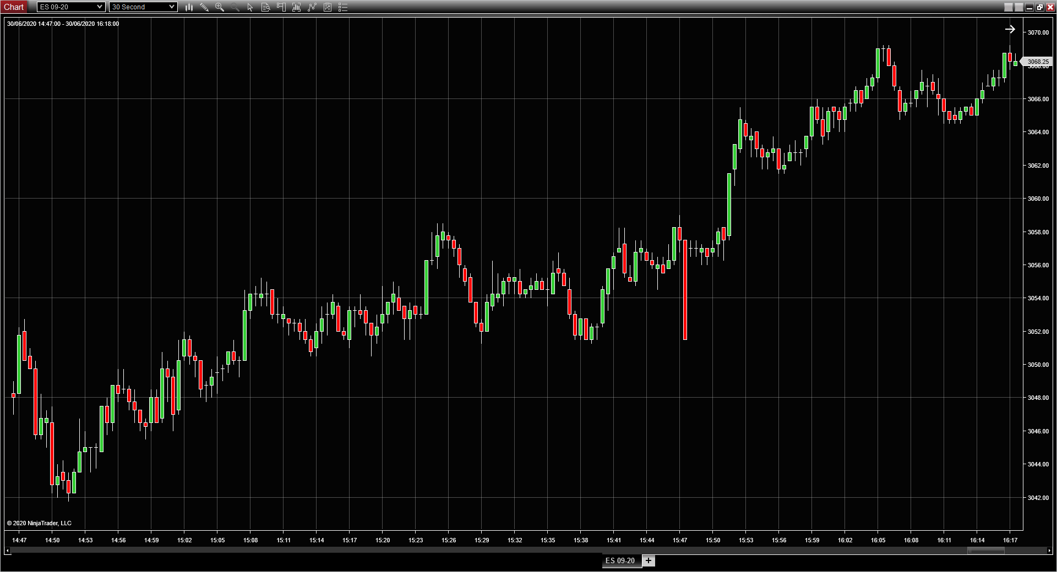
Task: Click the 3042.00 price axis label
Action: tap(1038, 498)
